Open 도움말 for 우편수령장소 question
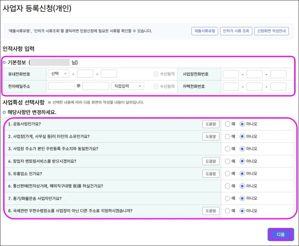 point(211,211)
